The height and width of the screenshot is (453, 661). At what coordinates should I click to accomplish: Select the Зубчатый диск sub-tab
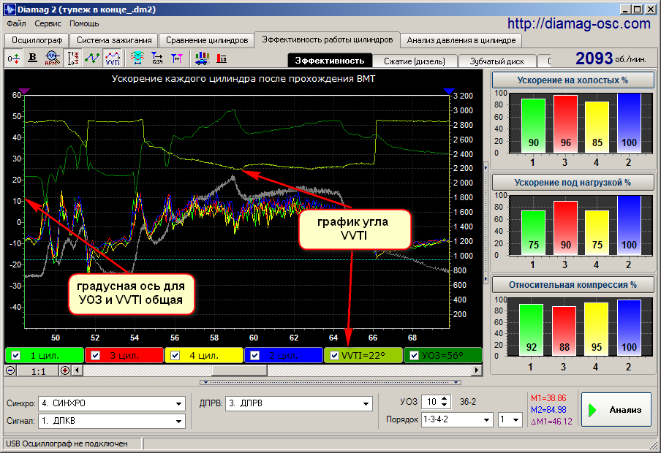click(x=497, y=61)
